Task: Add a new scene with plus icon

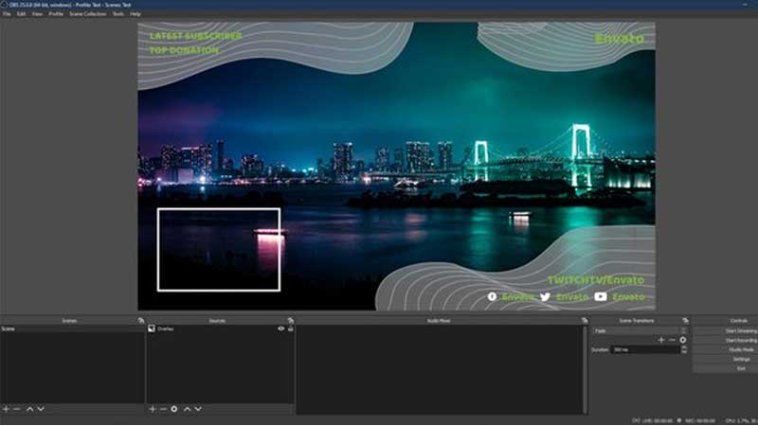Action: click(x=6, y=409)
